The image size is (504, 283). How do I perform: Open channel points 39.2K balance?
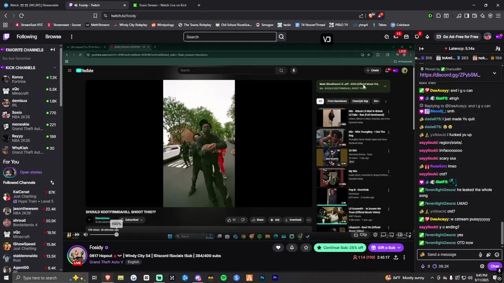tap(441, 266)
